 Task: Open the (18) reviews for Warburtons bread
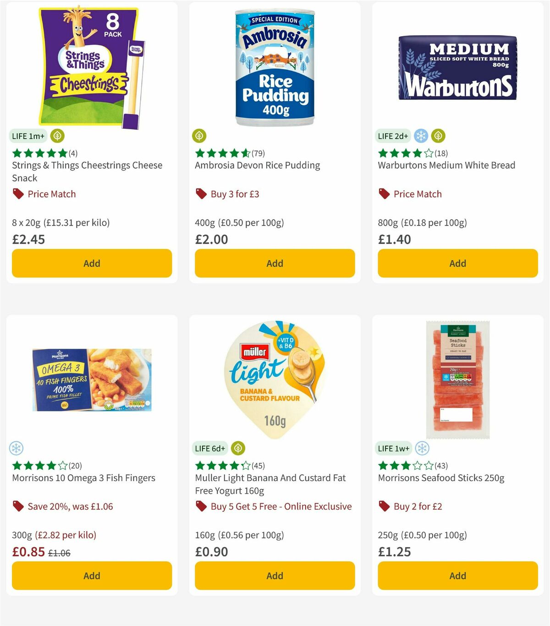[x=440, y=154]
